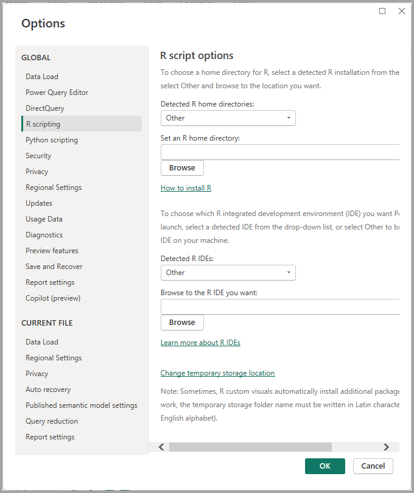Expand Detected R home directories dropdown
The height and width of the screenshot is (493, 414).
click(x=228, y=118)
